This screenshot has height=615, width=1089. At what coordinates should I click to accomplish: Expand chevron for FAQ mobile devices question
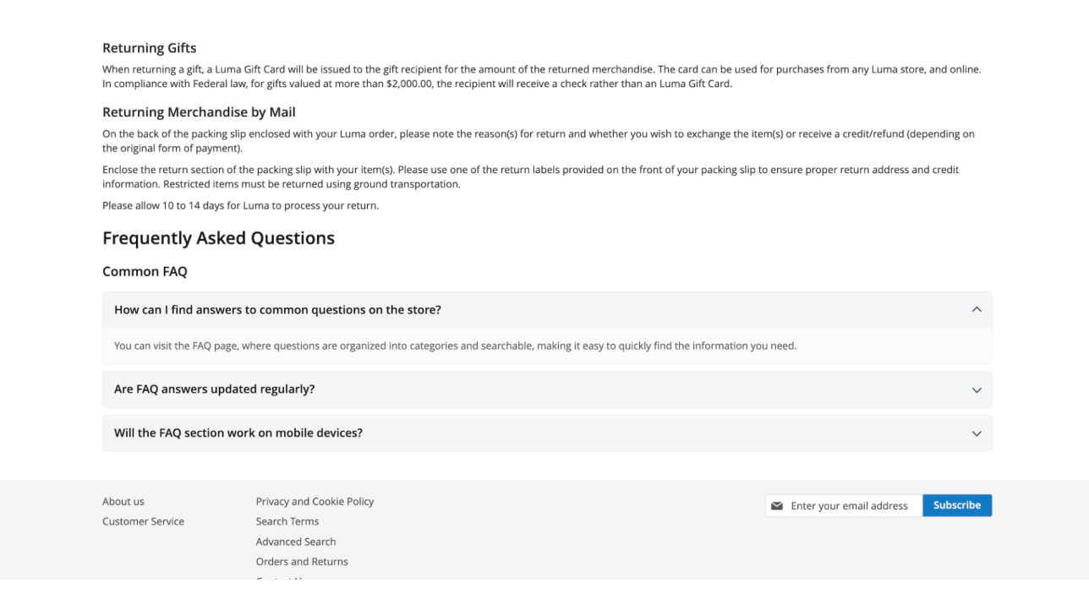(x=977, y=433)
